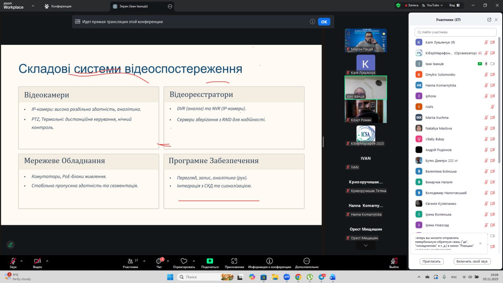Open the Вид view menu
The image size is (503, 283).
tap(454, 6)
